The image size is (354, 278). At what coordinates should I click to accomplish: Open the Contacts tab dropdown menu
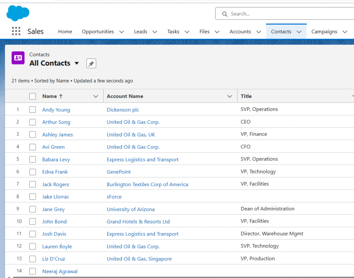[x=299, y=32]
